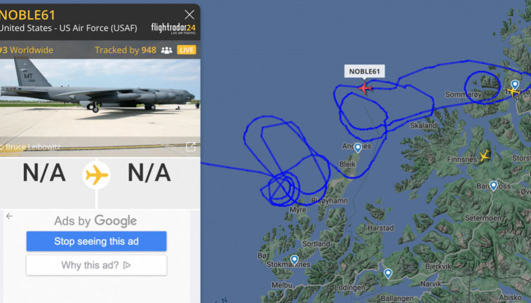Click the flightradar24 logo
Viewport: 531px width, 303px height.
173,28
